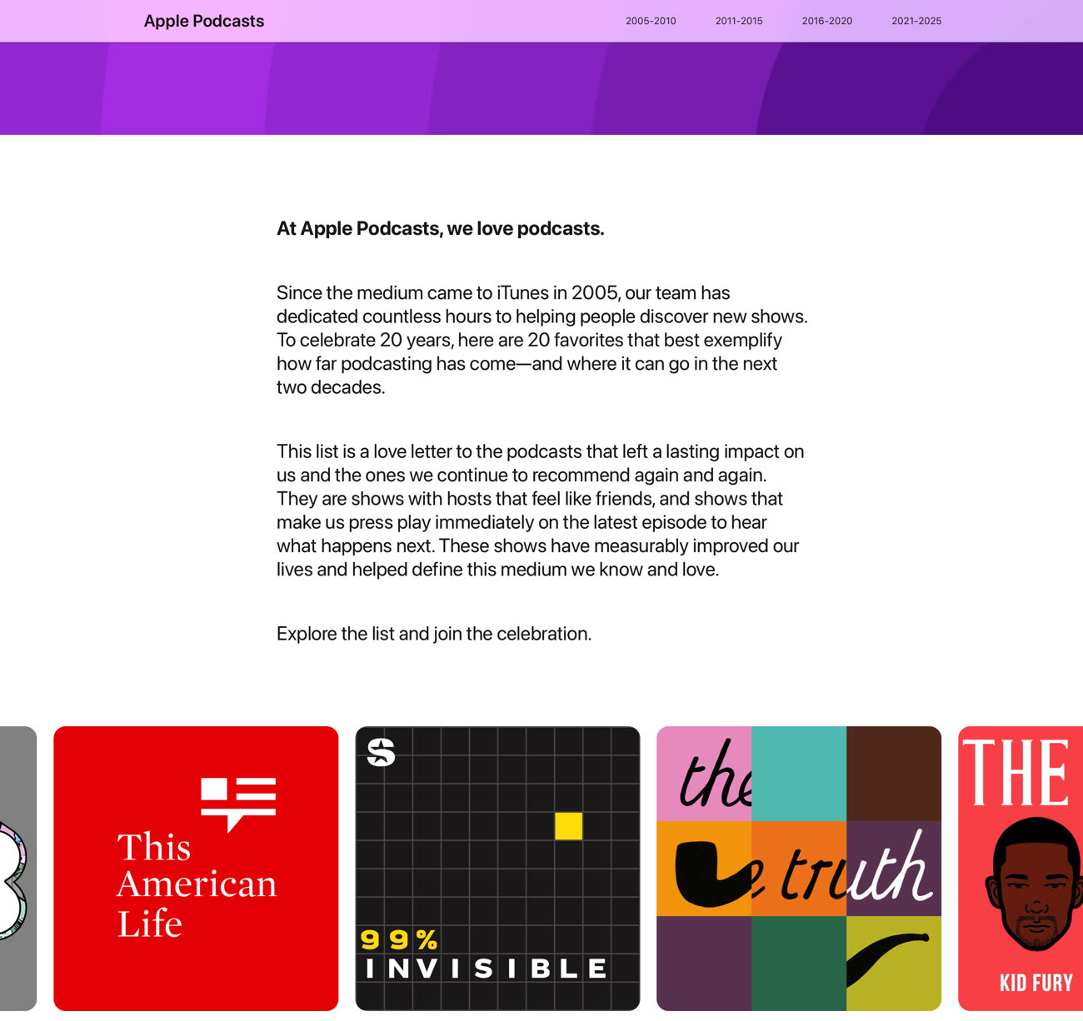This screenshot has height=1021, width=1083.
Task: Click the Kid Fury face illustration
Action: [1035, 884]
